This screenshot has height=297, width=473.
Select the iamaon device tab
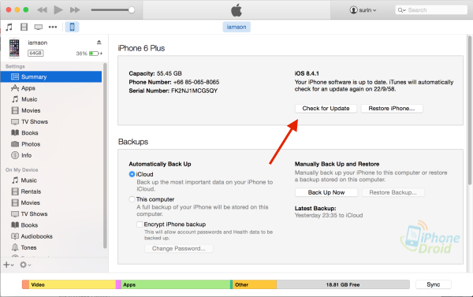coord(236,27)
